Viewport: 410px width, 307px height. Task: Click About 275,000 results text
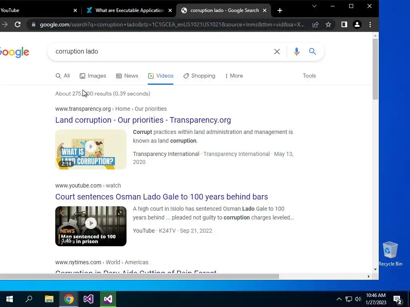click(103, 94)
